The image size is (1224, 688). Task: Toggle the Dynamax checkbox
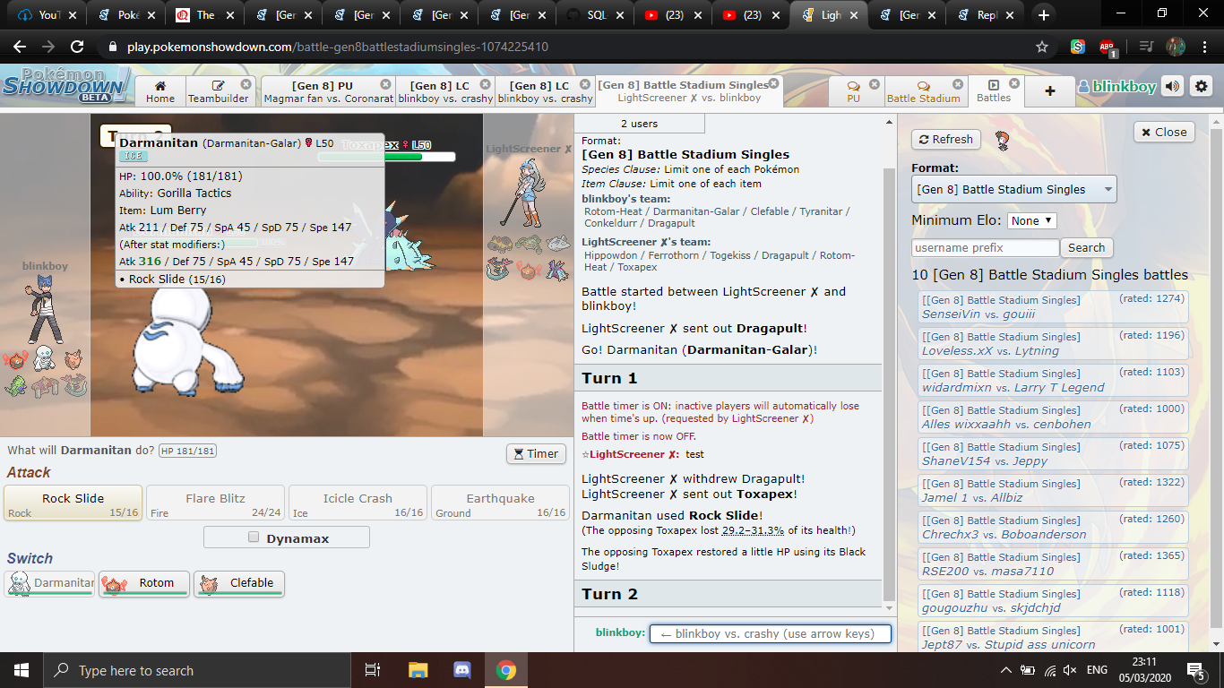click(x=254, y=537)
